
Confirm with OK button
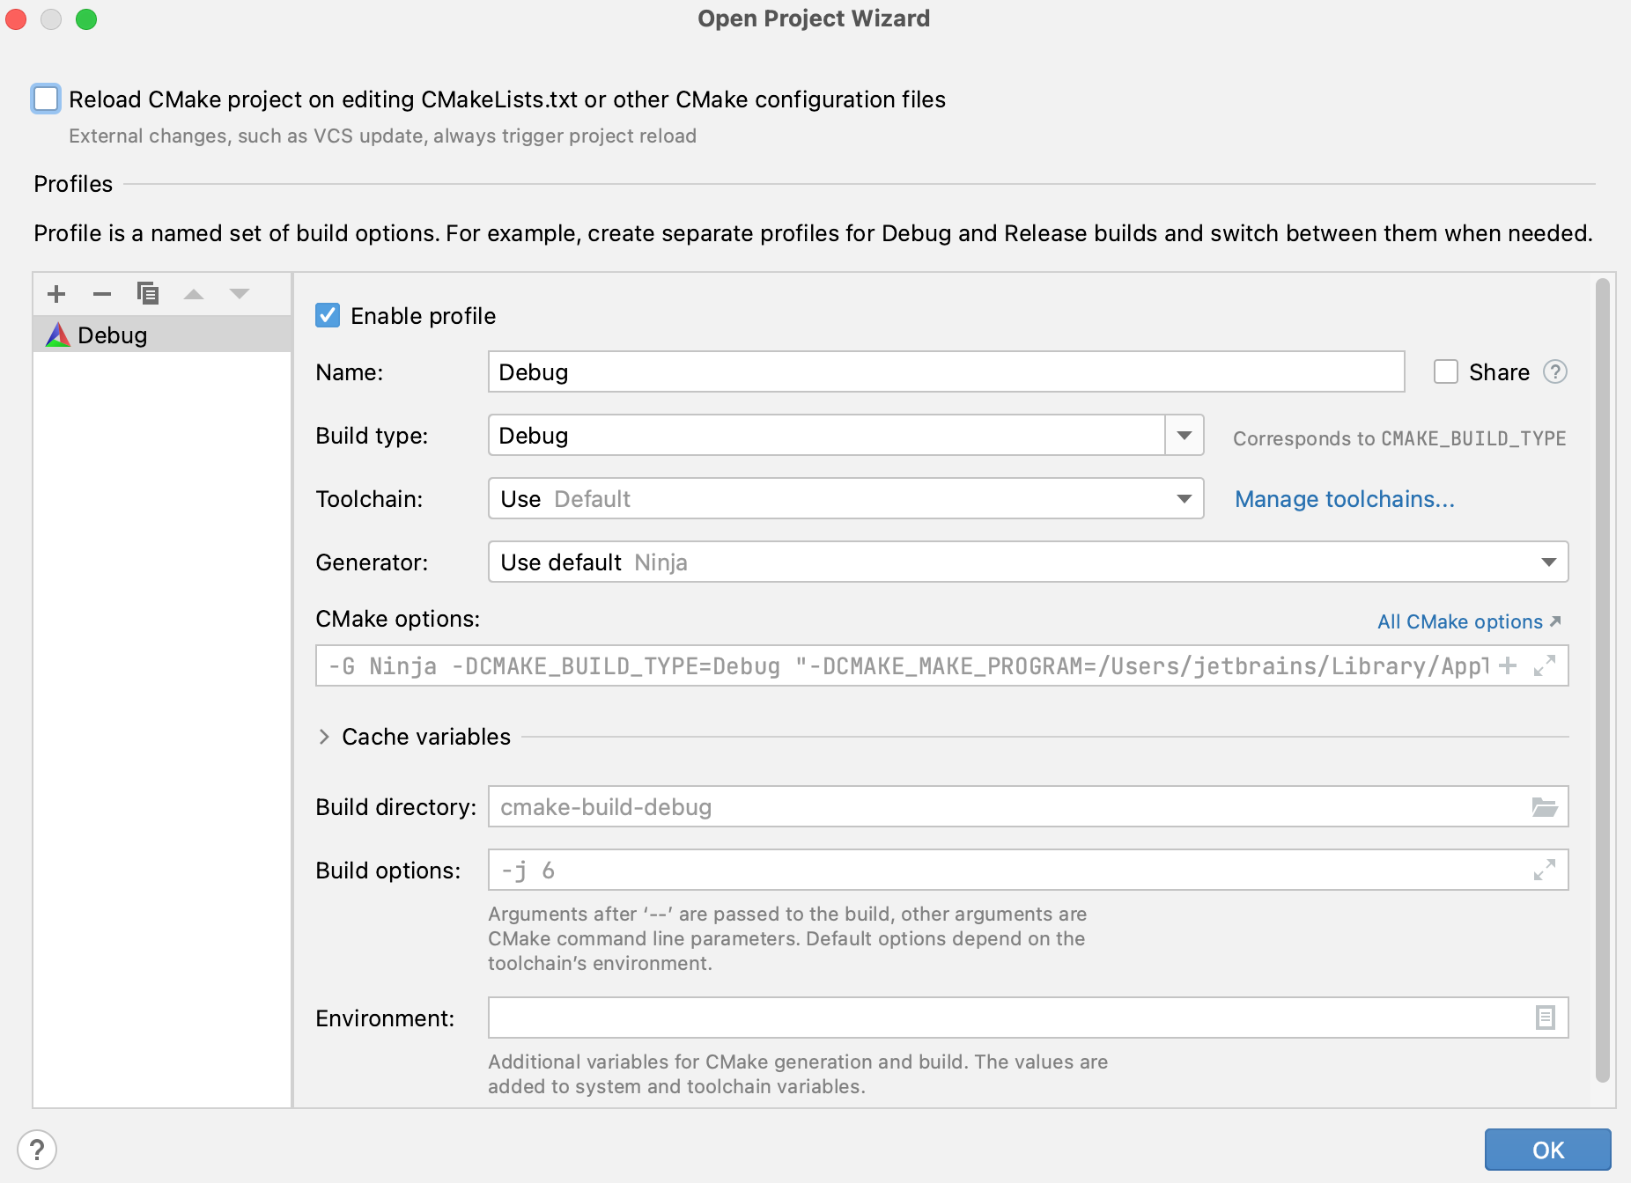(x=1547, y=1150)
